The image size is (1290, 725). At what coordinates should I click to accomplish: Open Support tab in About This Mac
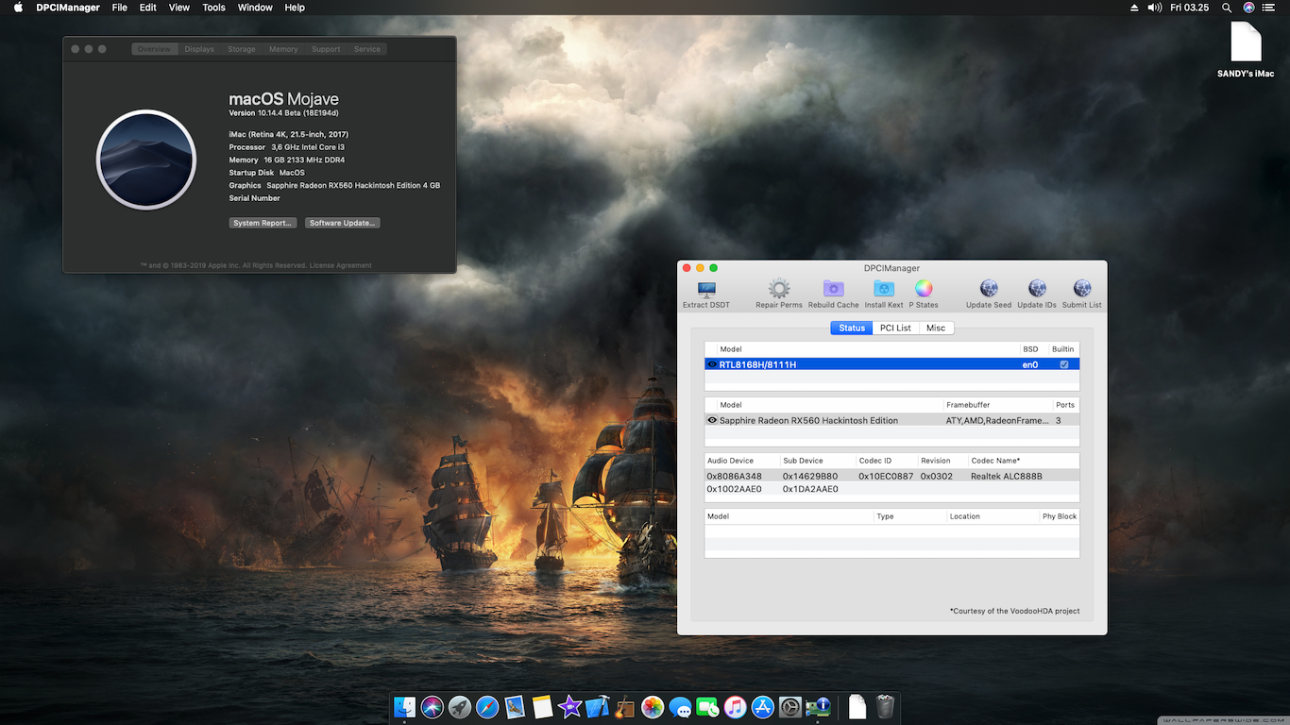coord(326,49)
